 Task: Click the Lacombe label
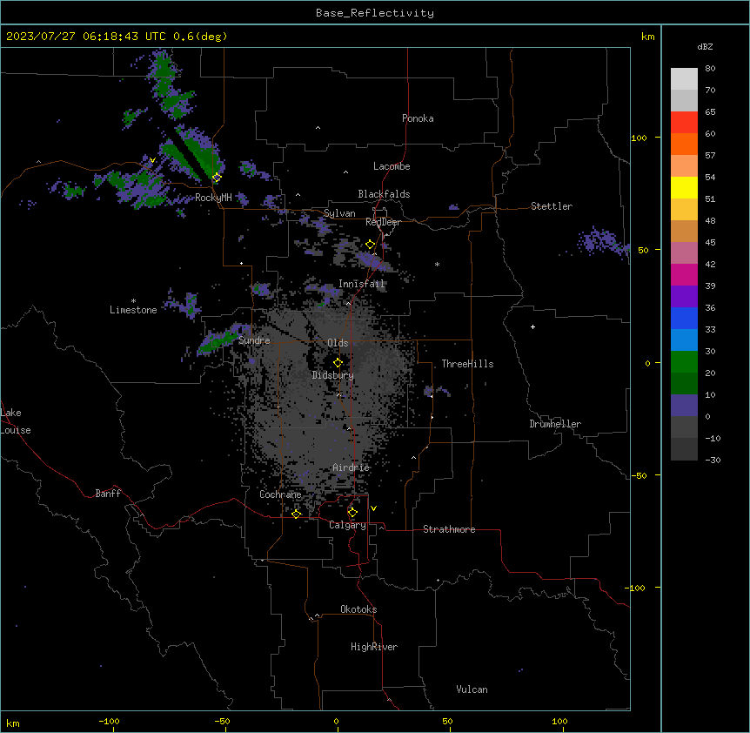392,166
